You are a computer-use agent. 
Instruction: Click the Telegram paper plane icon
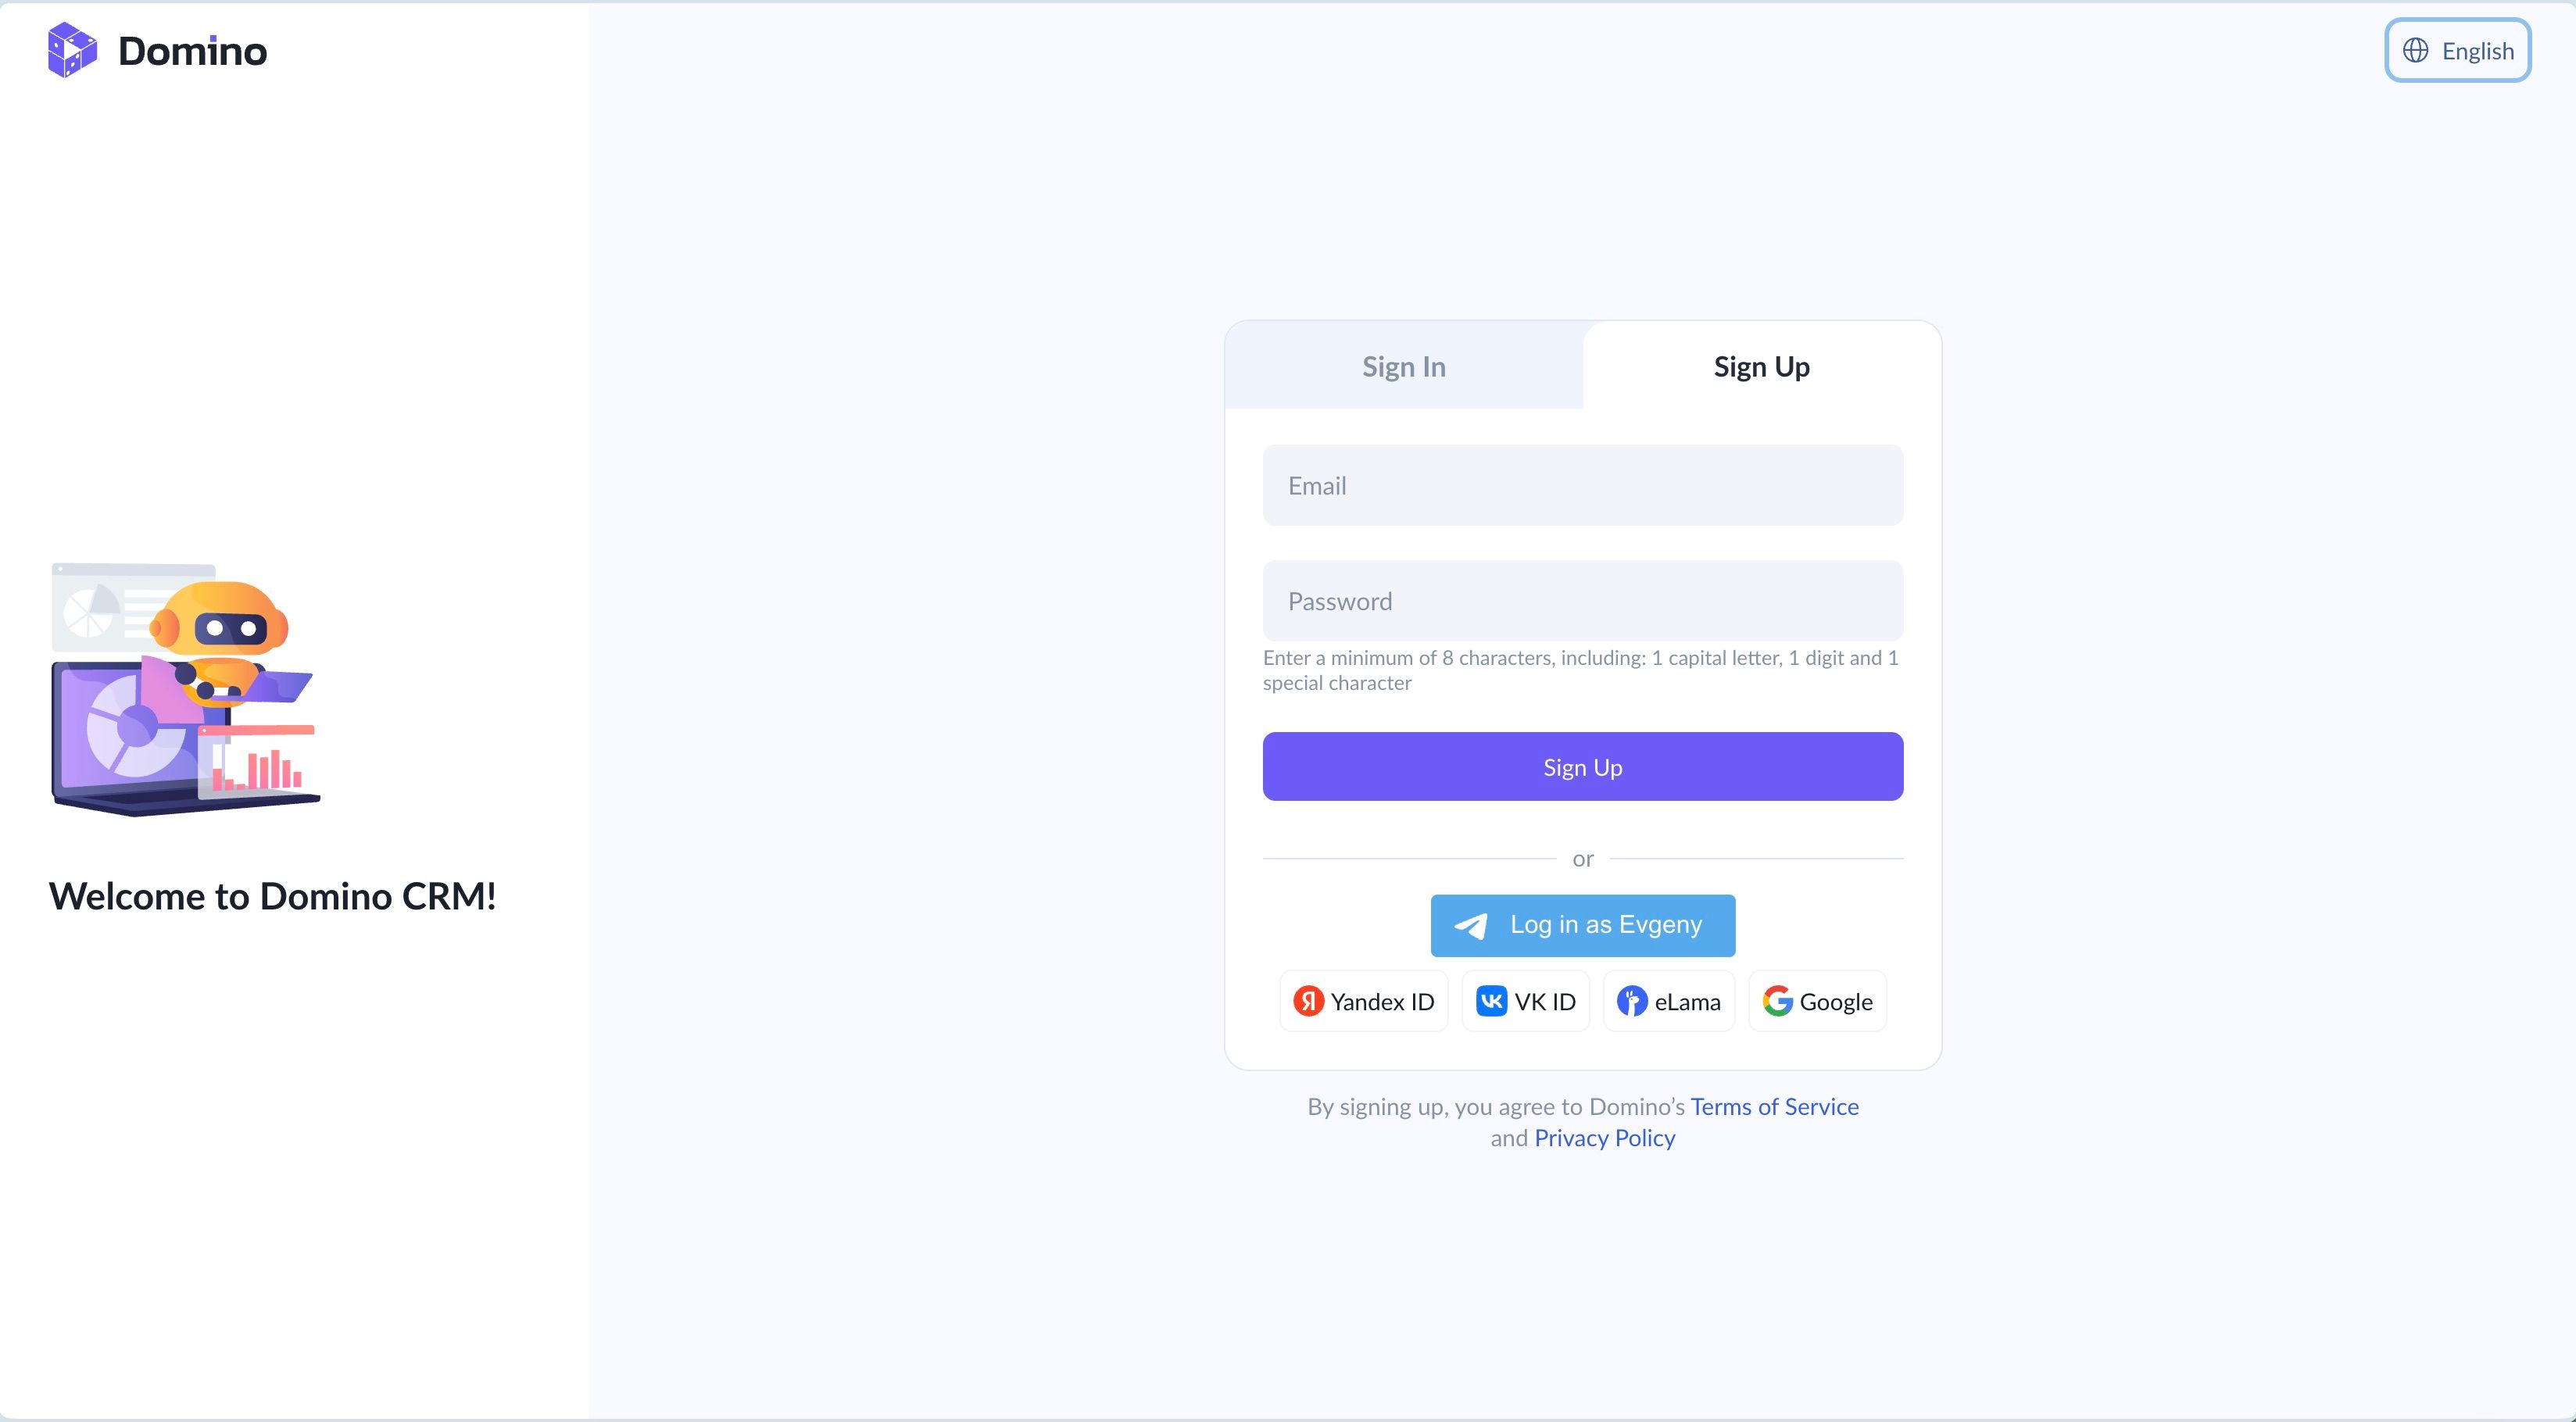click(1471, 925)
